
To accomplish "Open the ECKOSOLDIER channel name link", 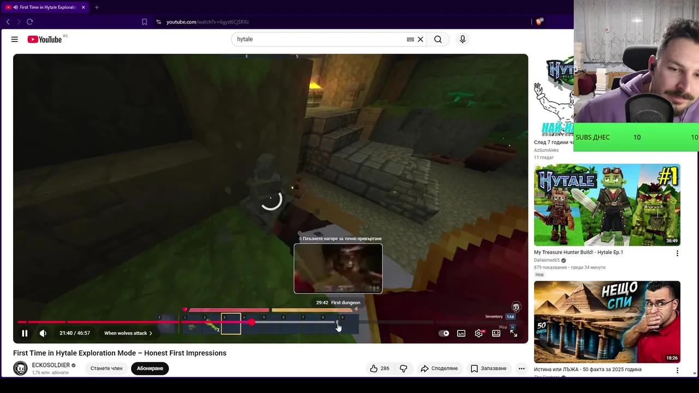I will [51, 365].
